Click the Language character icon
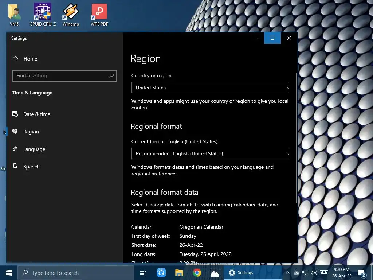The image size is (373, 280). point(15,149)
